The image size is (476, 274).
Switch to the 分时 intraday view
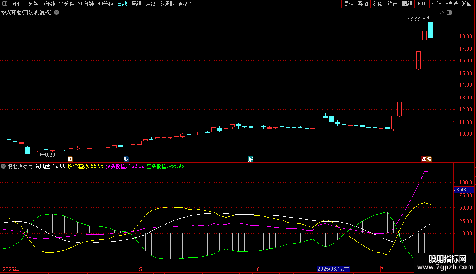point(16,4)
